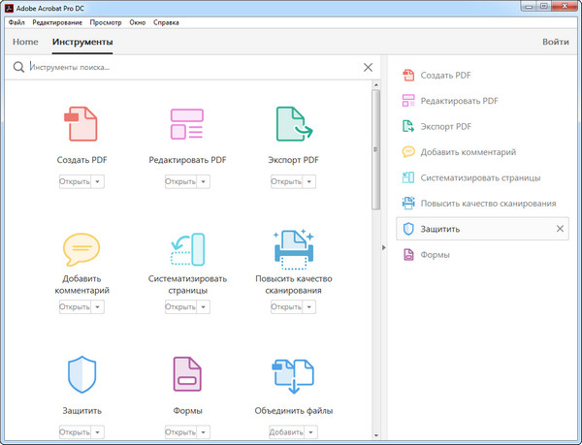Image resolution: width=582 pixels, height=445 pixels.
Task: Open dropdown arrow under Систематизировать страницы
Action: [204, 307]
